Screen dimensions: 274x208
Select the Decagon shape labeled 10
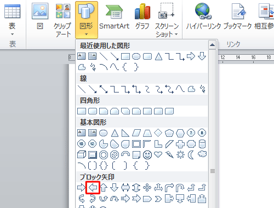pyautogui.click(x=82, y=144)
